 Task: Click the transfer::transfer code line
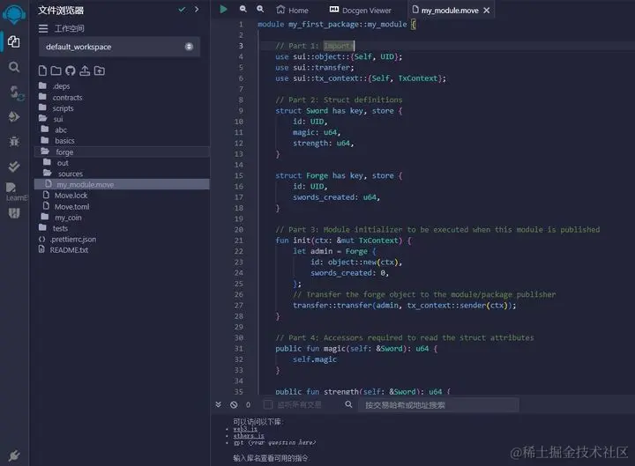click(x=405, y=306)
